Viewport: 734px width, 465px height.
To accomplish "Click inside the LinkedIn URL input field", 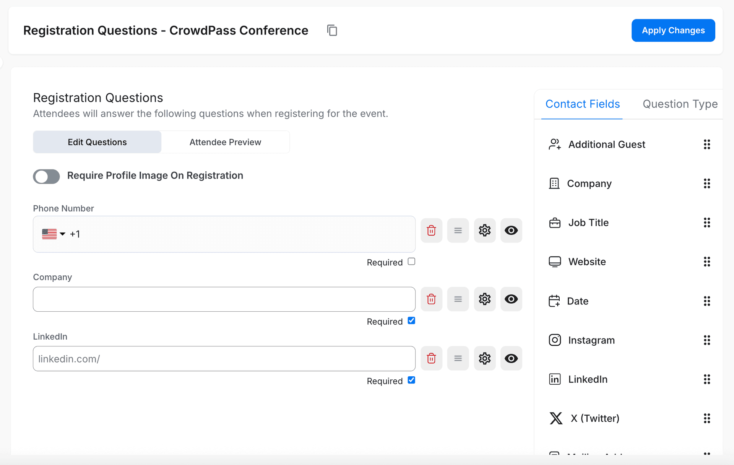I will [224, 358].
